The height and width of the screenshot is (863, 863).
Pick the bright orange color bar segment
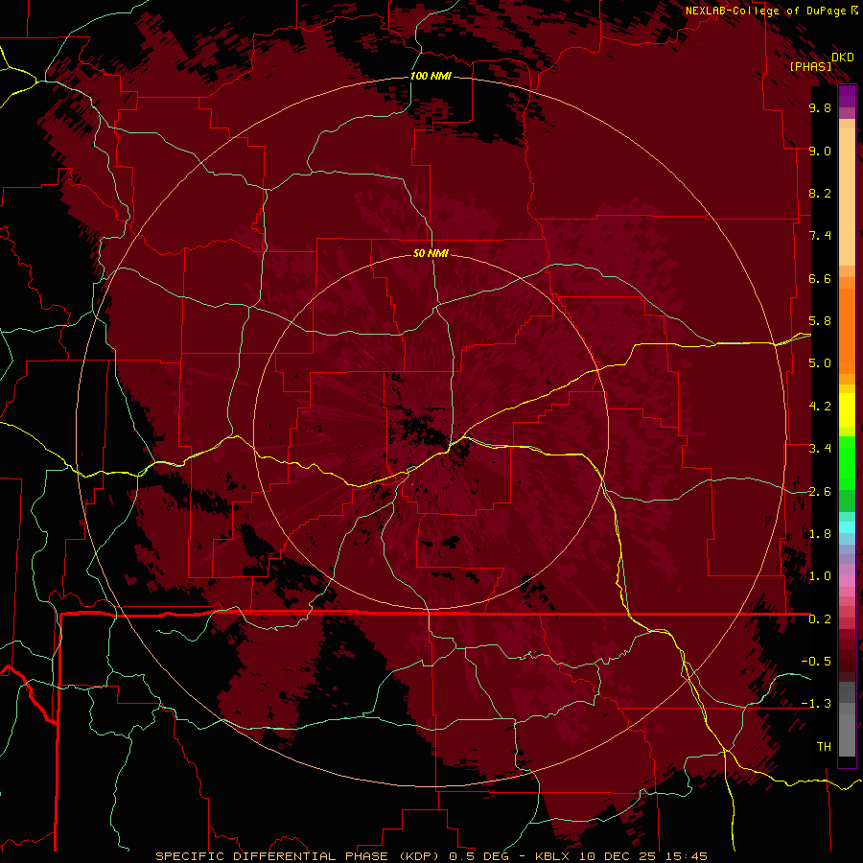click(x=847, y=331)
